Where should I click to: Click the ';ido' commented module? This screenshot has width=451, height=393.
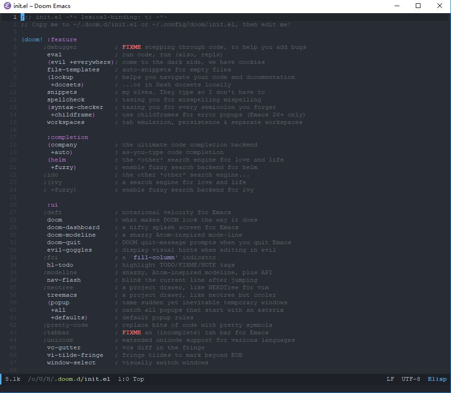point(51,175)
